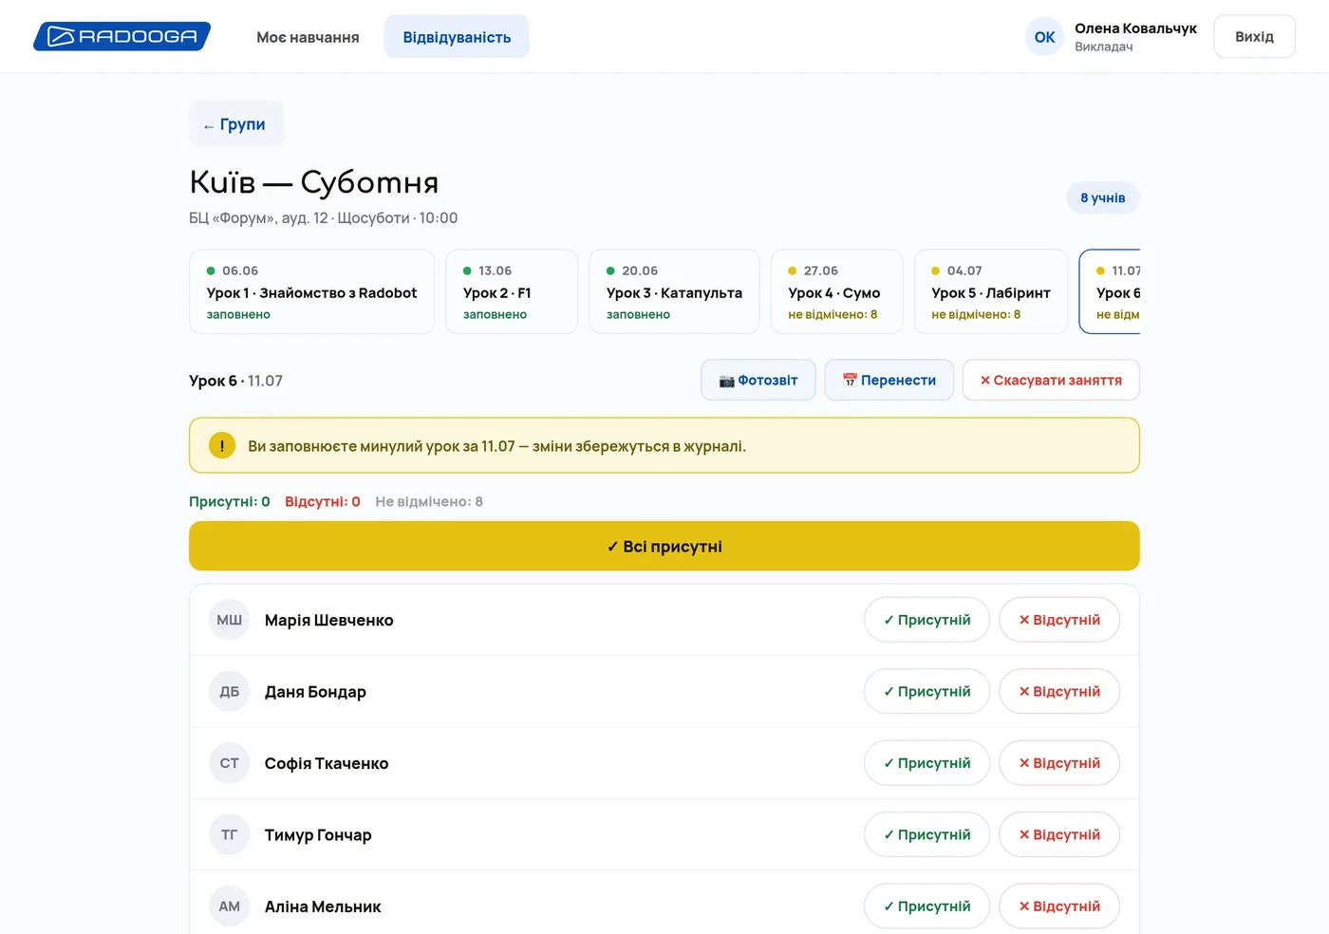Mark Аліна Мельник as Відсутній
Image resolution: width=1329 pixels, height=934 pixels.
pos(1059,906)
